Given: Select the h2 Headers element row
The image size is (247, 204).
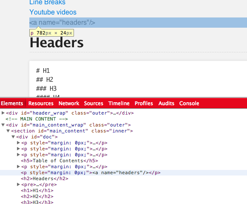Looking at the screenshot, I should tap(45, 178).
